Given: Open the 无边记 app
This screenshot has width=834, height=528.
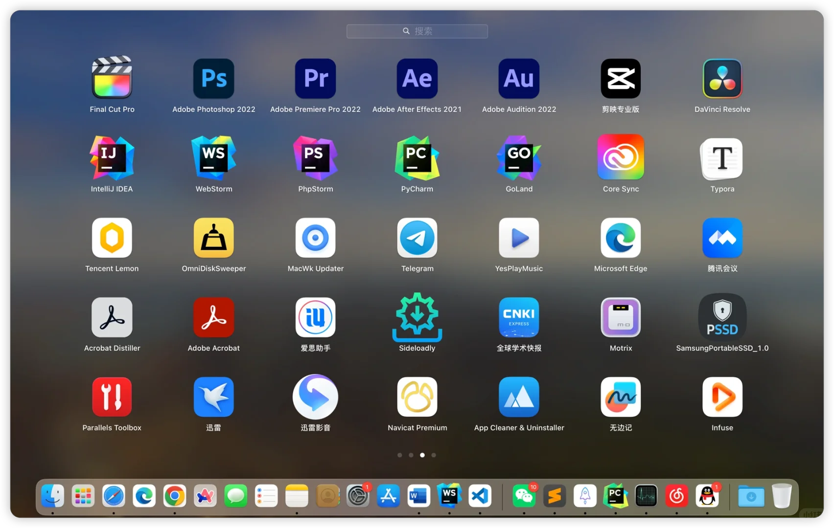Looking at the screenshot, I should tap(621, 397).
